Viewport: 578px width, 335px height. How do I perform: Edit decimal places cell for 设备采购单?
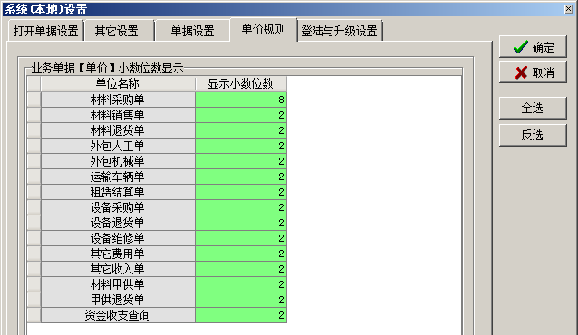241,207
